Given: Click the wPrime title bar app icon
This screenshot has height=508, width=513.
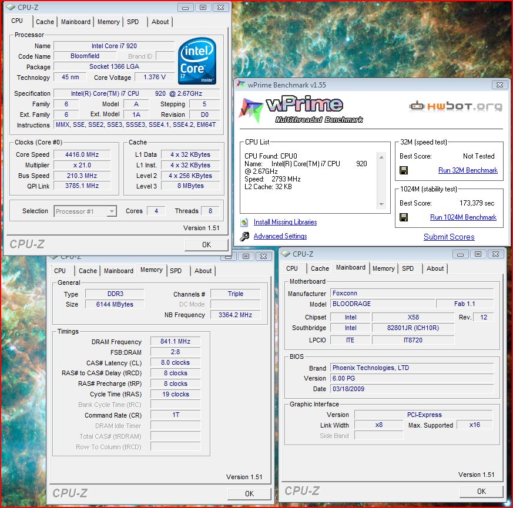Looking at the screenshot, I should [241, 85].
